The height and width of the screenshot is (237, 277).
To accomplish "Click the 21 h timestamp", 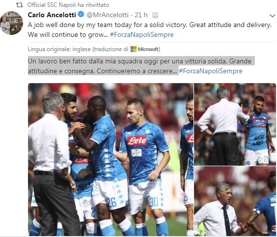I will [x=141, y=15].
